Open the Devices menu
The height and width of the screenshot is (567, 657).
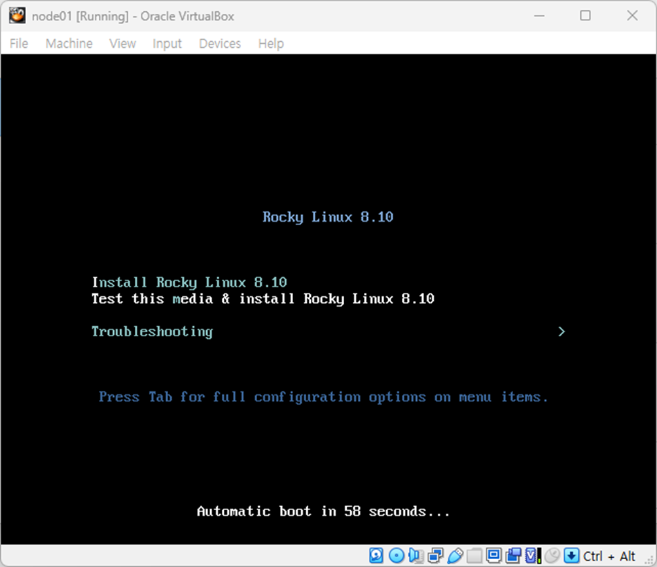click(x=220, y=43)
